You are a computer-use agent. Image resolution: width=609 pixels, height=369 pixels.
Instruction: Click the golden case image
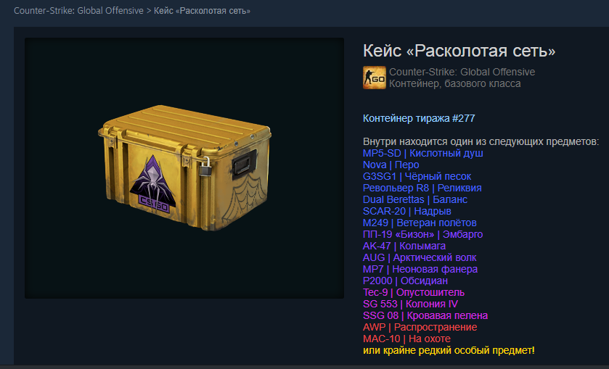[184, 167]
